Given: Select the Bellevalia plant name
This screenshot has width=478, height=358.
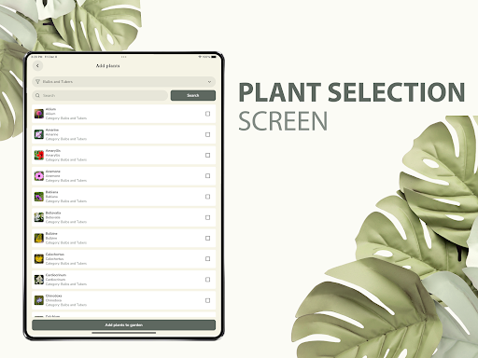Looking at the screenshot, I should [x=53, y=213].
